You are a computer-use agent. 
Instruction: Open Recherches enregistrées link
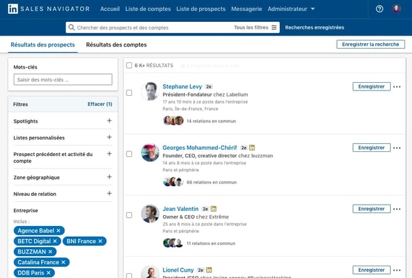315,27
